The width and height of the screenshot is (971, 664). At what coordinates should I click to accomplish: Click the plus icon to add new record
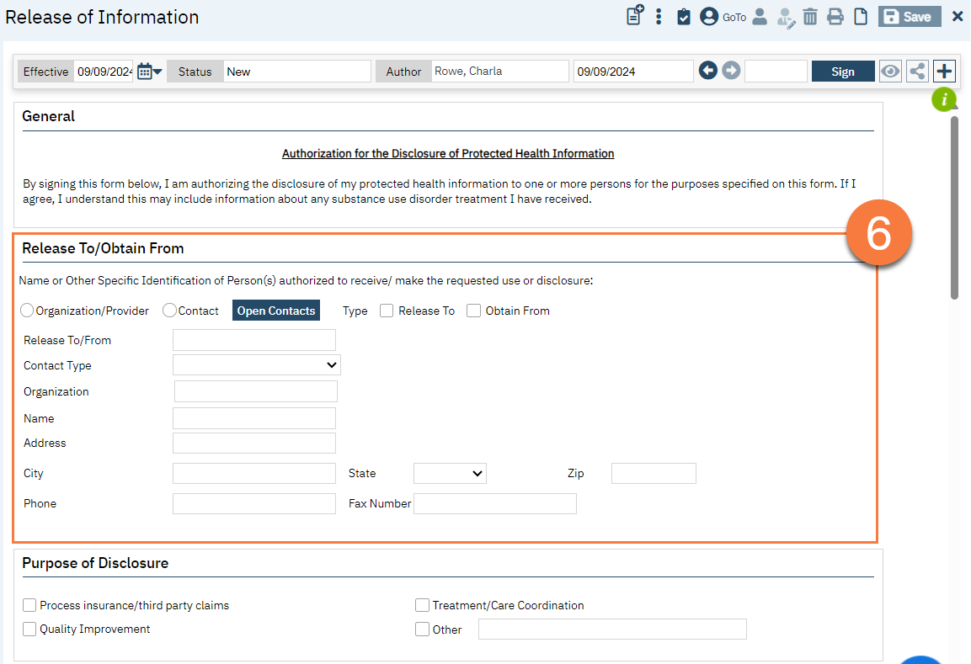point(944,71)
